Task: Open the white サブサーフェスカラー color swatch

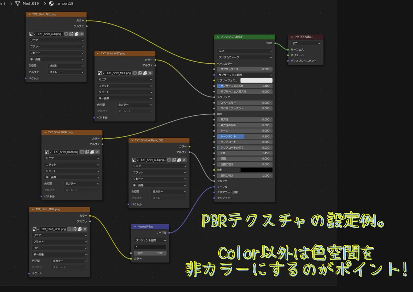Action: tap(256, 80)
